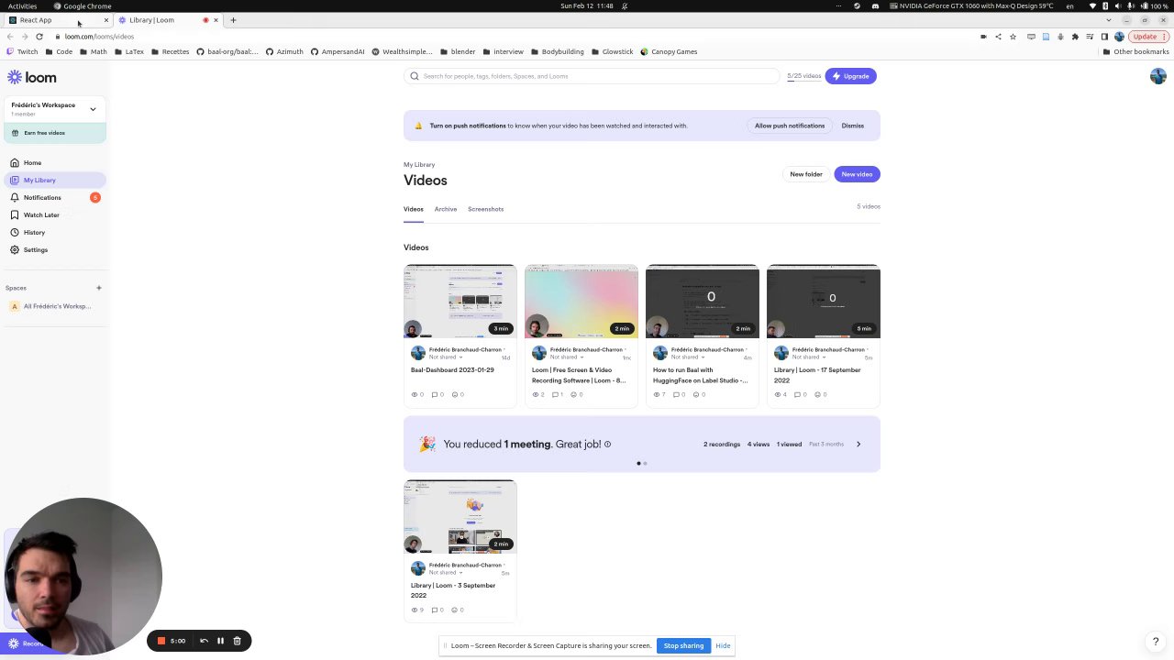Open the How to run Baal video thumbnail

click(703, 302)
